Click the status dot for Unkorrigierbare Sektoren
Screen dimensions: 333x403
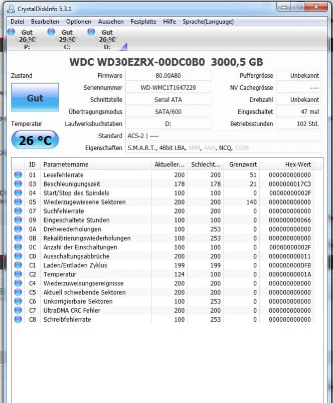tap(18, 301)
